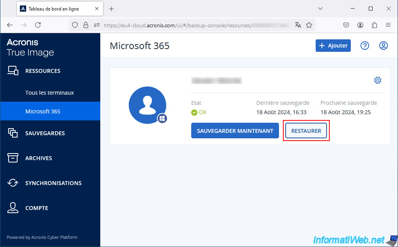This screenshot has width=398, height=247.
Task: Click the Etat label
Action: pos(196,103)
